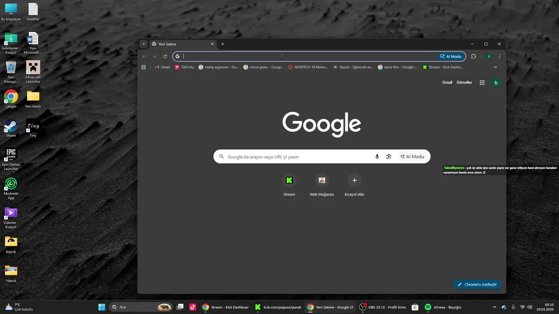Open the Gmail bookmark
Image resolution: width=559 pixels, height=314 pixels.
(162, 67)
